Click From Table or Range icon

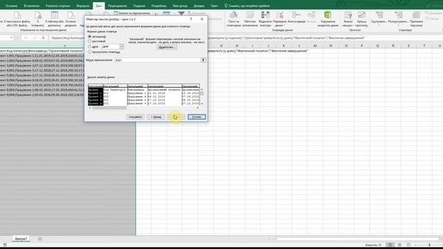coord(54,19)
